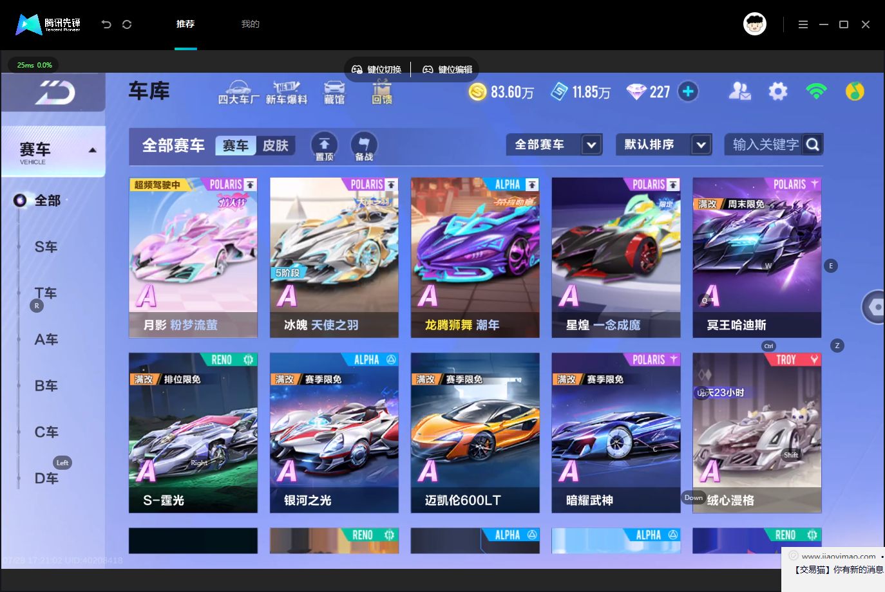
Task: Click the blue plus to add diamonds
Action: [688, 91]
